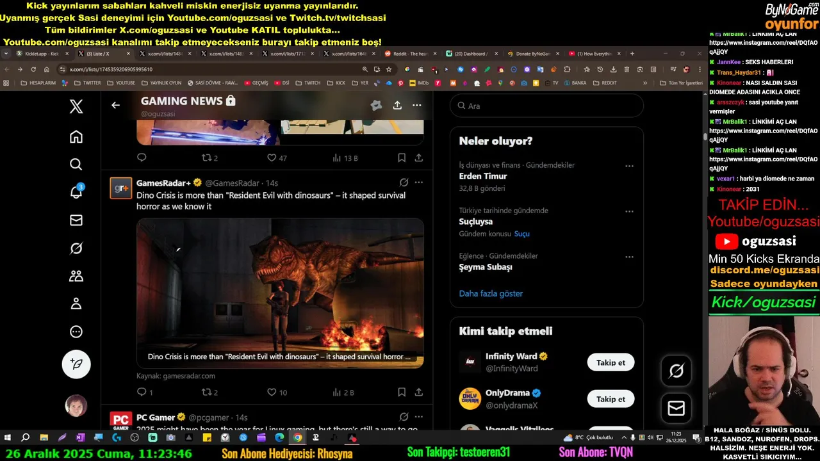
Task: Switch to Kicklet.app browser tab
Action: [x=42, y=54]
